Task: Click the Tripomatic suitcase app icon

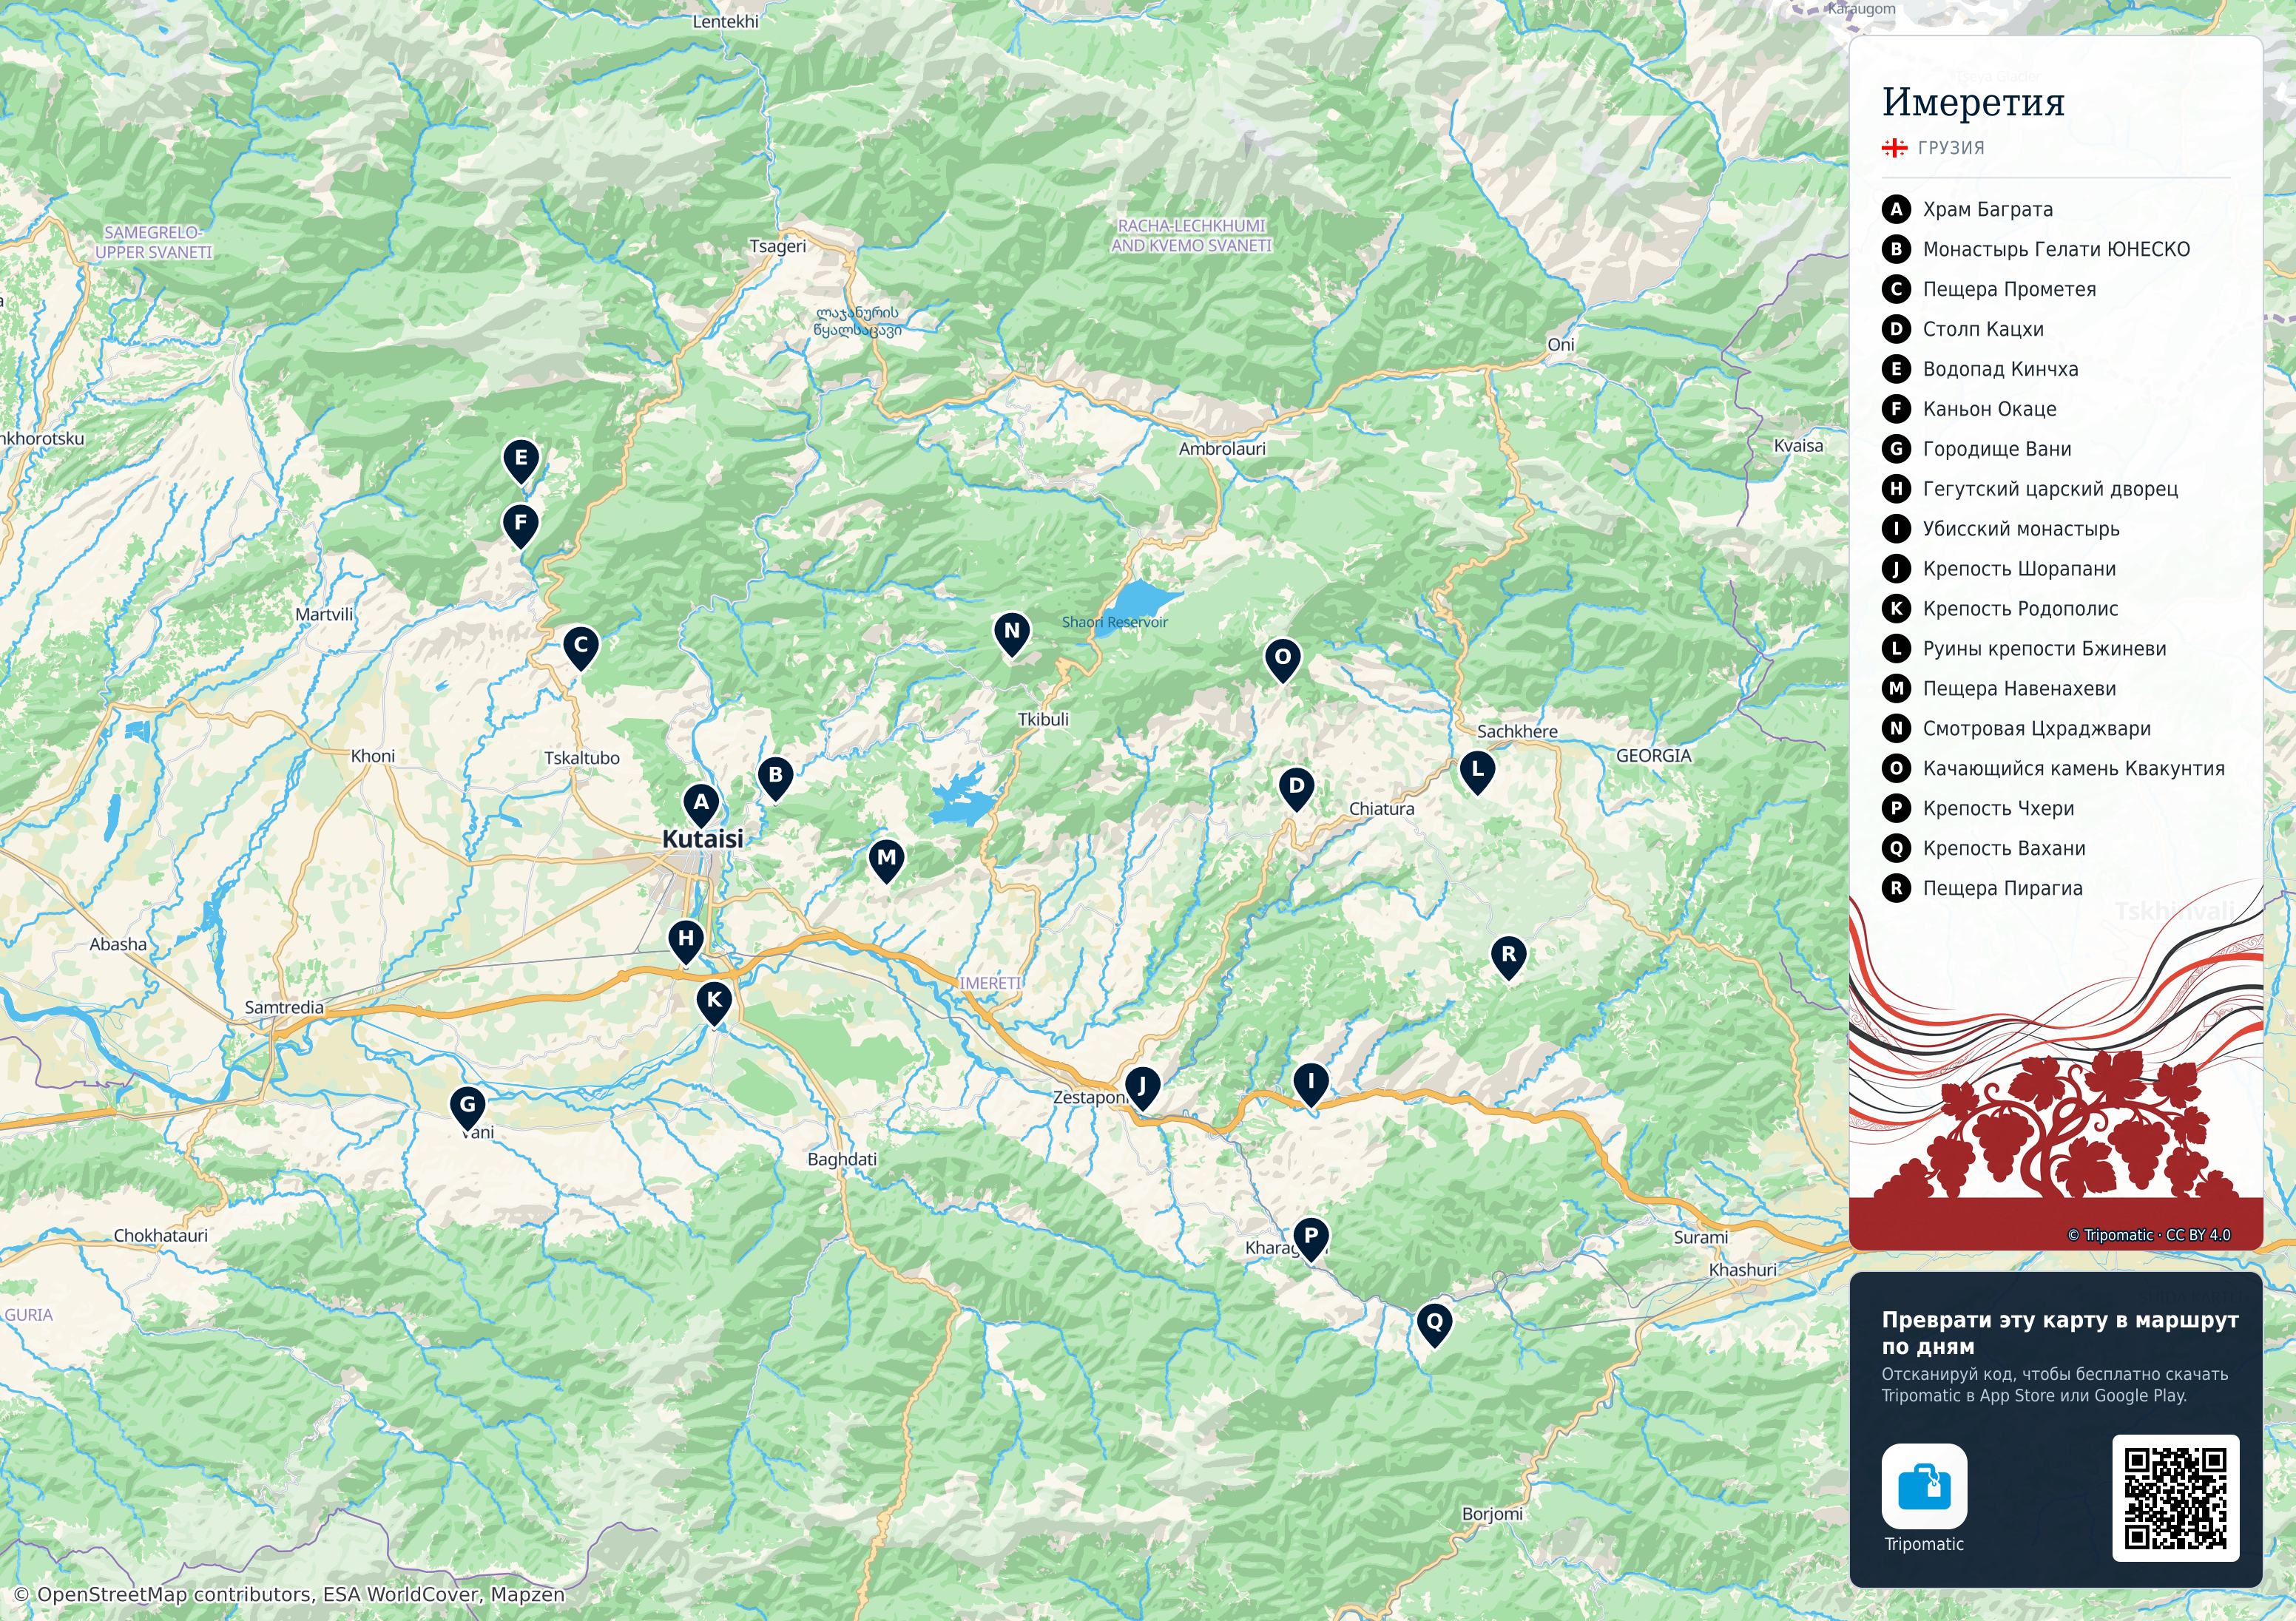Action: (1924, 1486)
